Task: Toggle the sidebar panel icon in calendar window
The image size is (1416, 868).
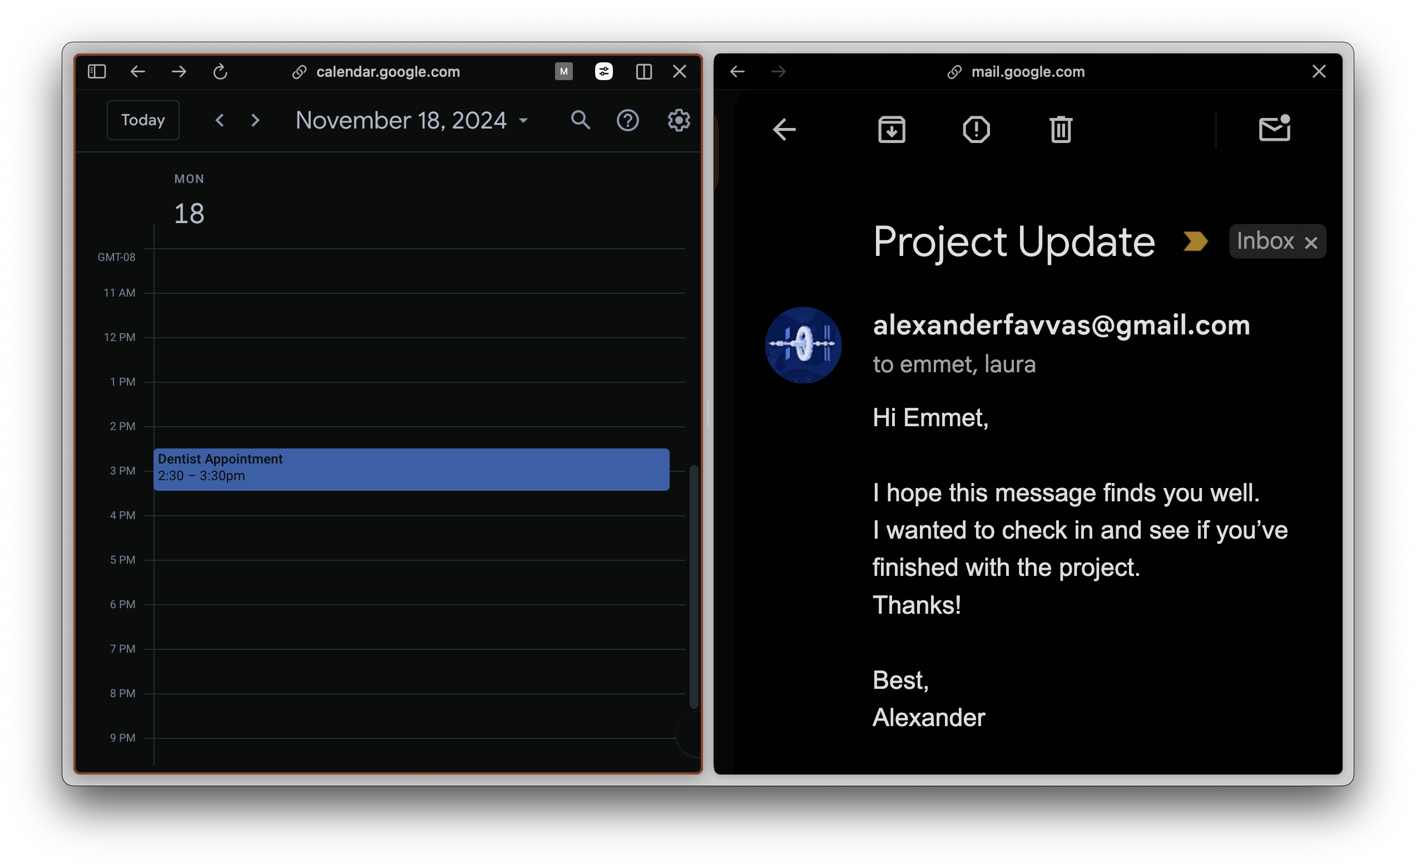Action: (x=97, y=71)
